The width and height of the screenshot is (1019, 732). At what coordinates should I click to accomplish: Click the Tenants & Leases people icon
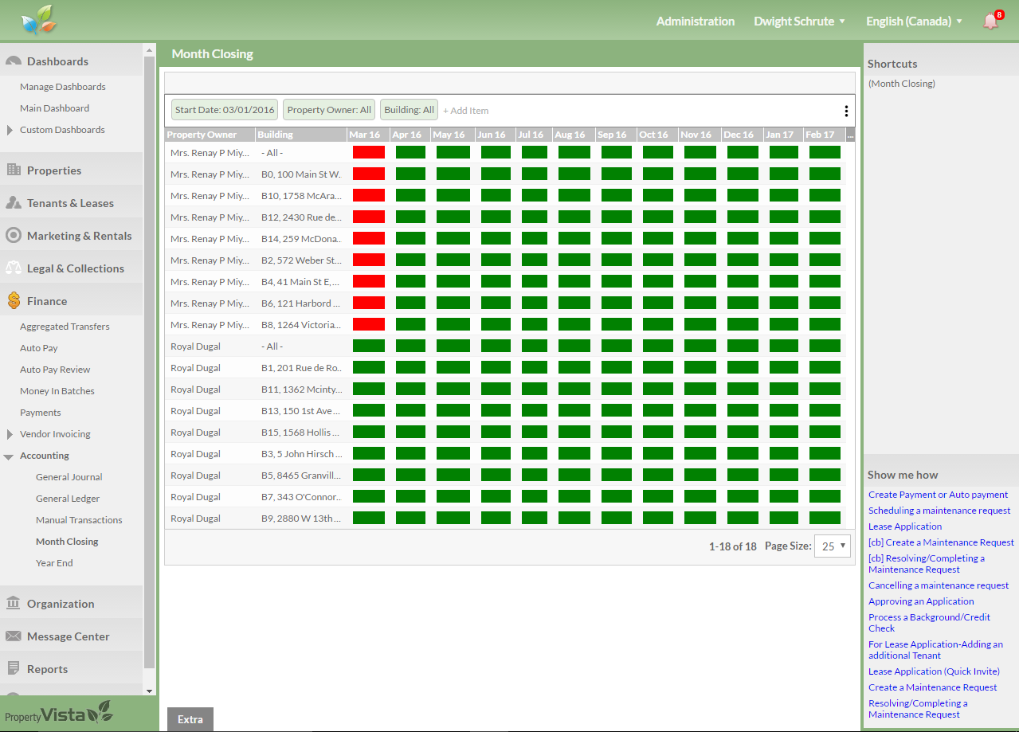coord(13,203)
